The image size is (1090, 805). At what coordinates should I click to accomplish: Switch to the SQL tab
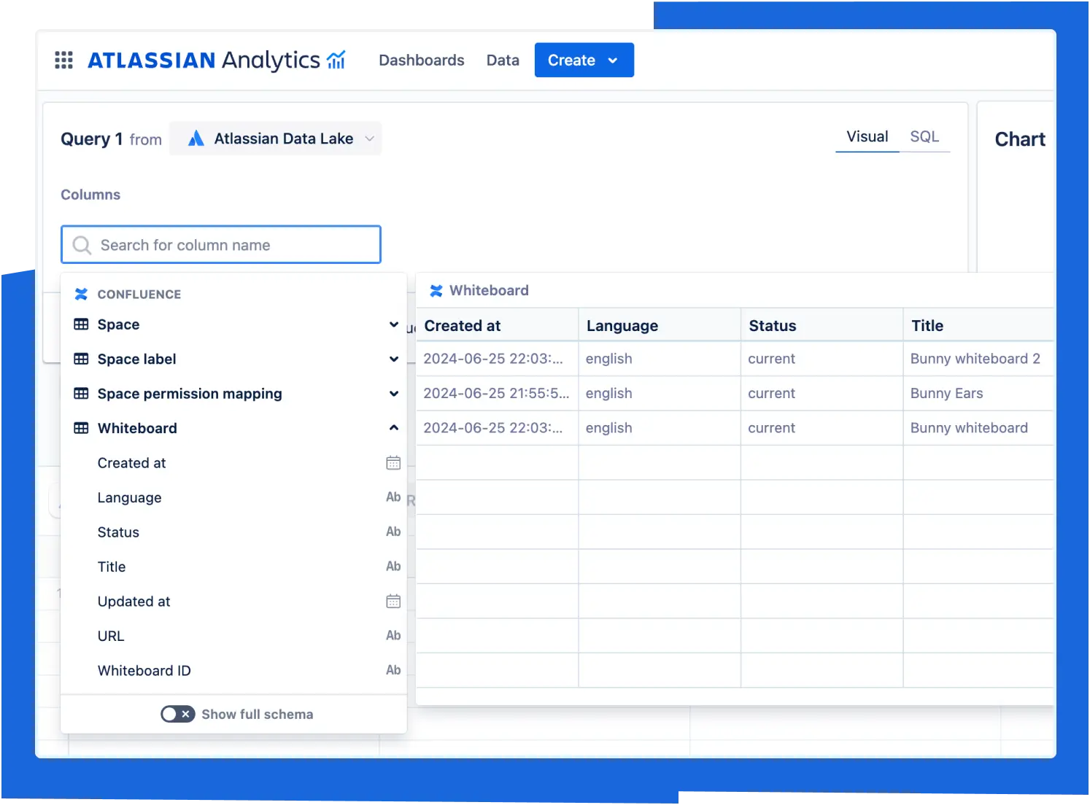click(x=924, y=137)
